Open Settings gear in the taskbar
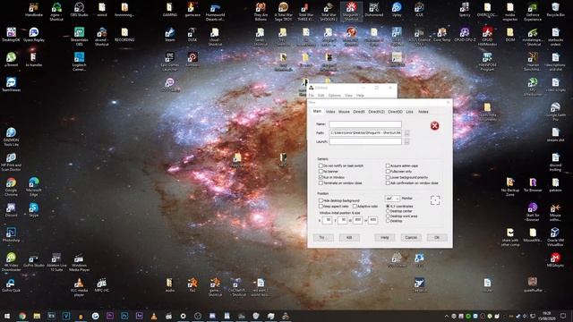 point(183,316)
